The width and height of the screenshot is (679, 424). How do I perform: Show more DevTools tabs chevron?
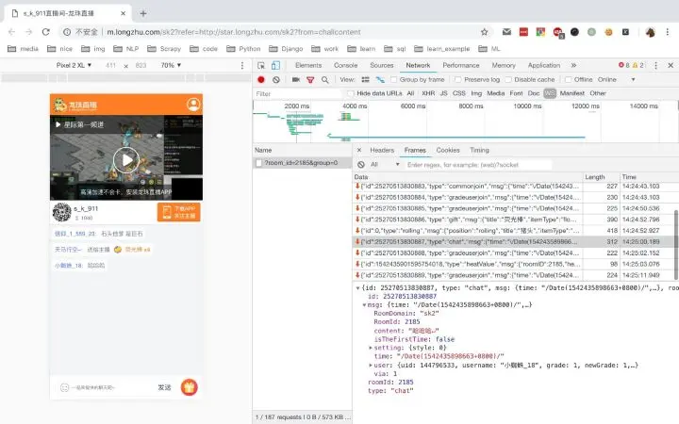coord(573,65)
